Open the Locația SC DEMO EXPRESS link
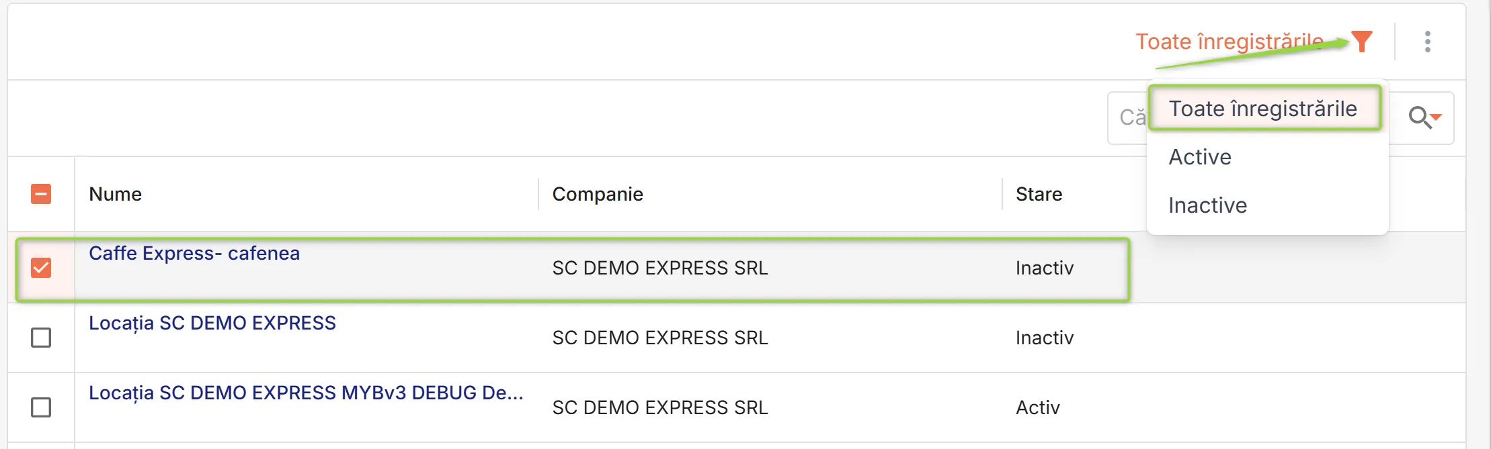The image size is (1491, 449). pos(212,323)
